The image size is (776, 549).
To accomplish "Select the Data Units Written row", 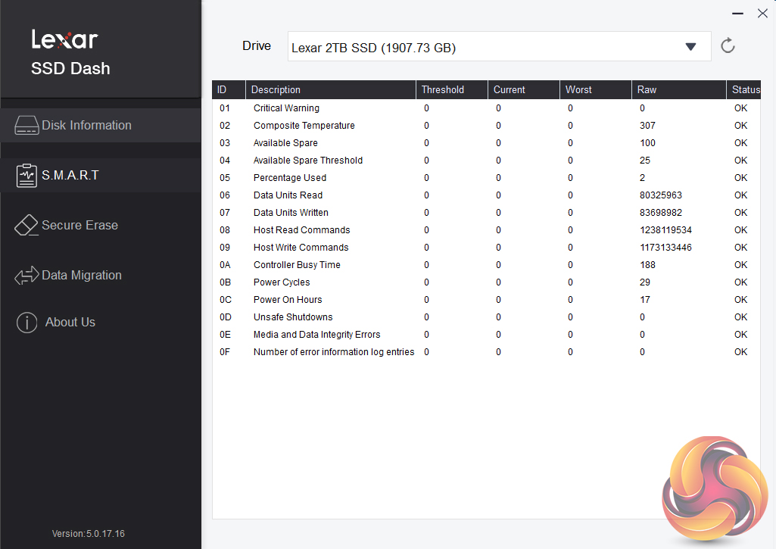I will pos(487,212).
